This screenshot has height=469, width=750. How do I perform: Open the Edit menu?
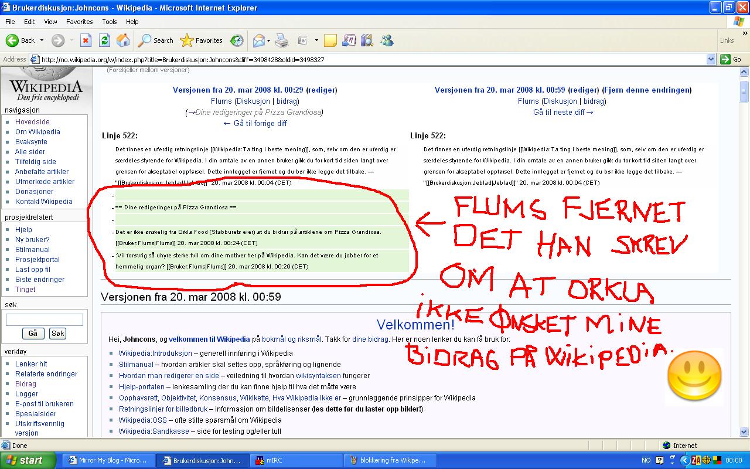click(x=29, y=22)
